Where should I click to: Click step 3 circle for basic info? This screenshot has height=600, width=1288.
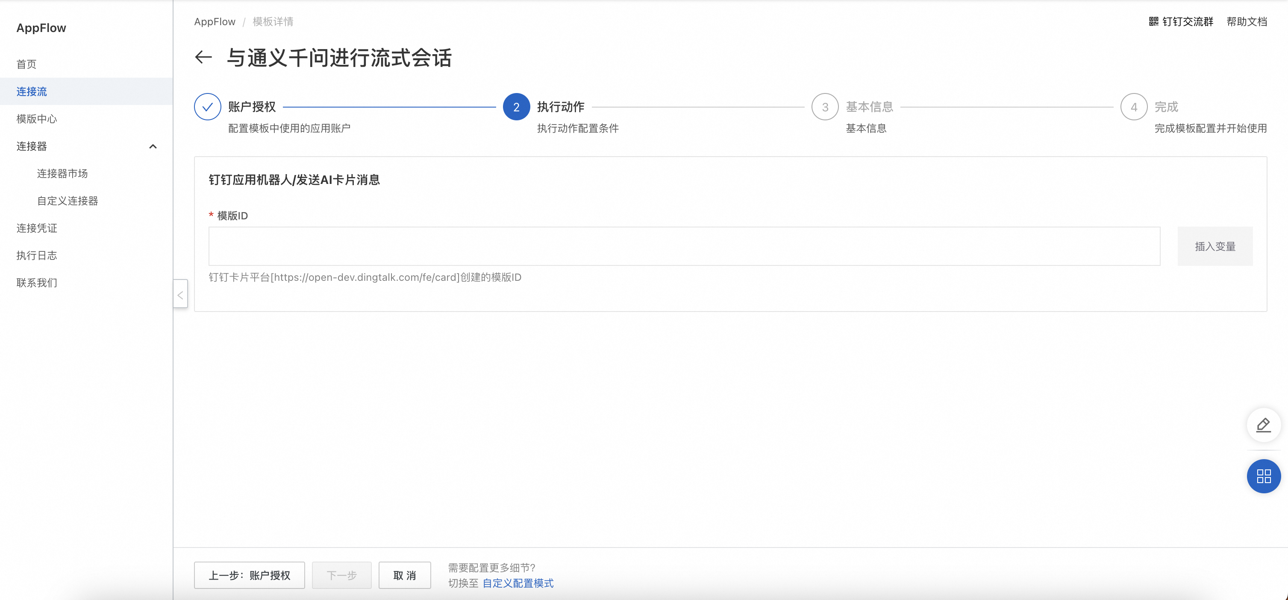(824, 107)
